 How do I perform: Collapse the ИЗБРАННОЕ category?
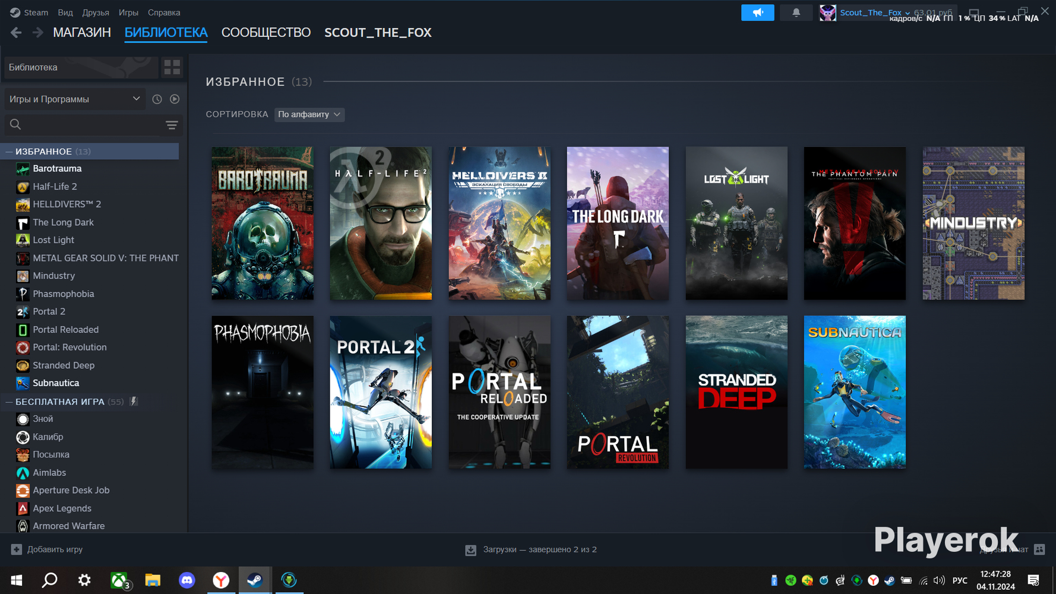click(9, 151)
